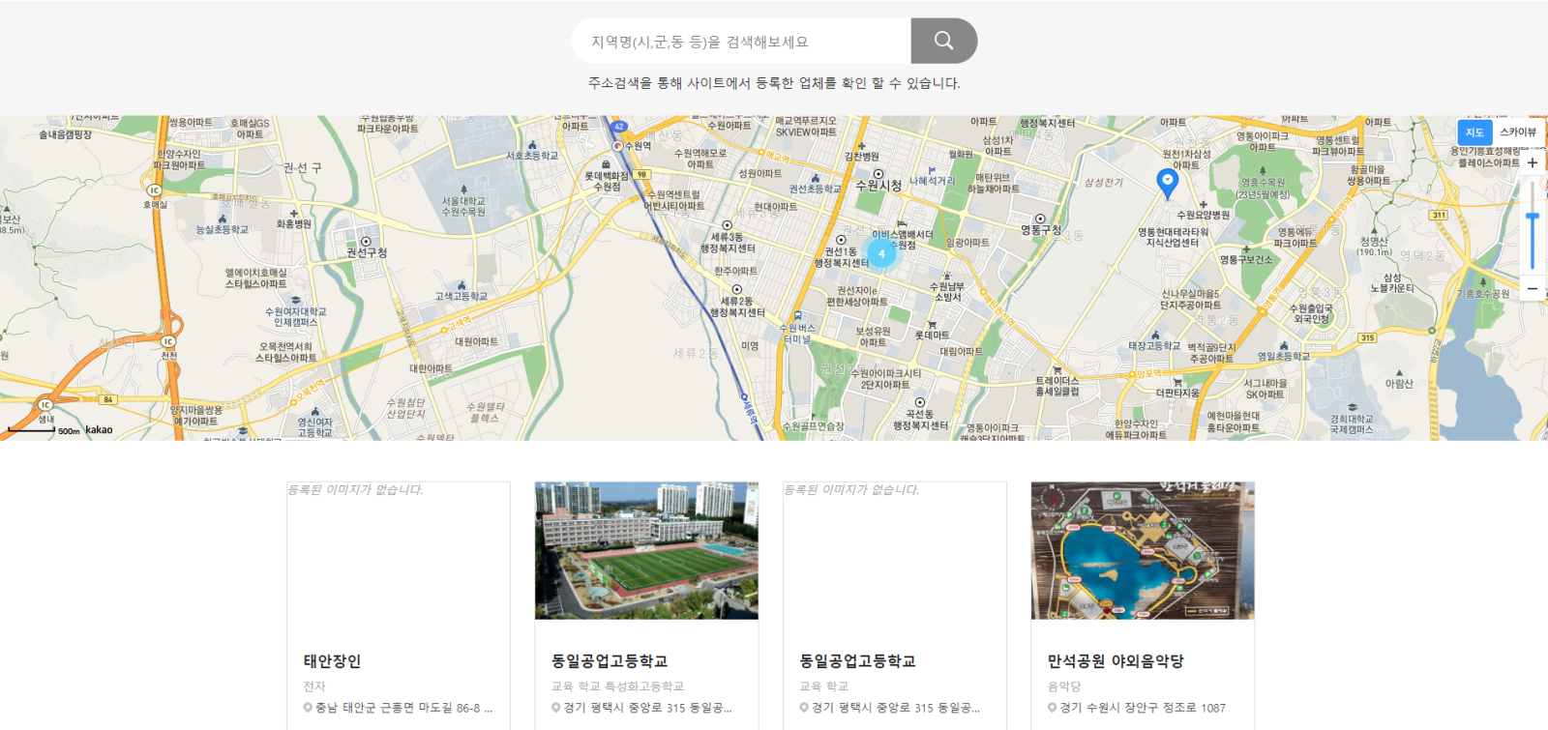Screen dimensions: 1548x730
Task: Click the 교육 학교 특성화고등학교 category text
Action: click(617, 686)
